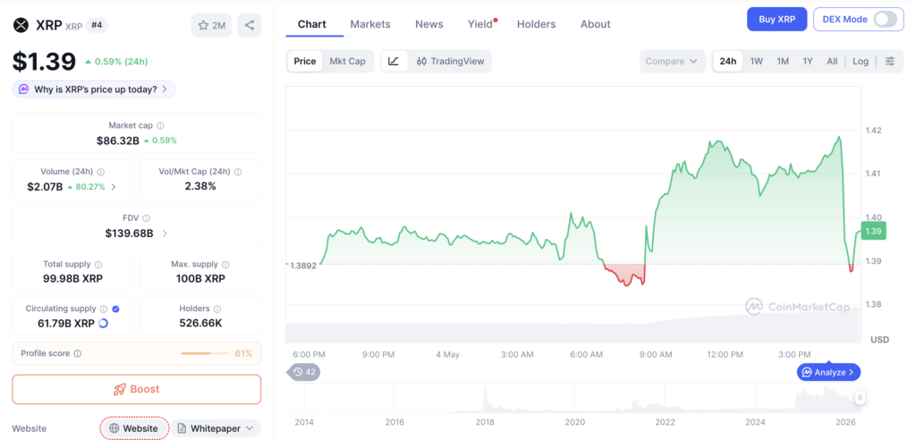Open the Market cap info tooltip icon
The height and width of the screenshot is (440, 916).
tap(161, 125)
